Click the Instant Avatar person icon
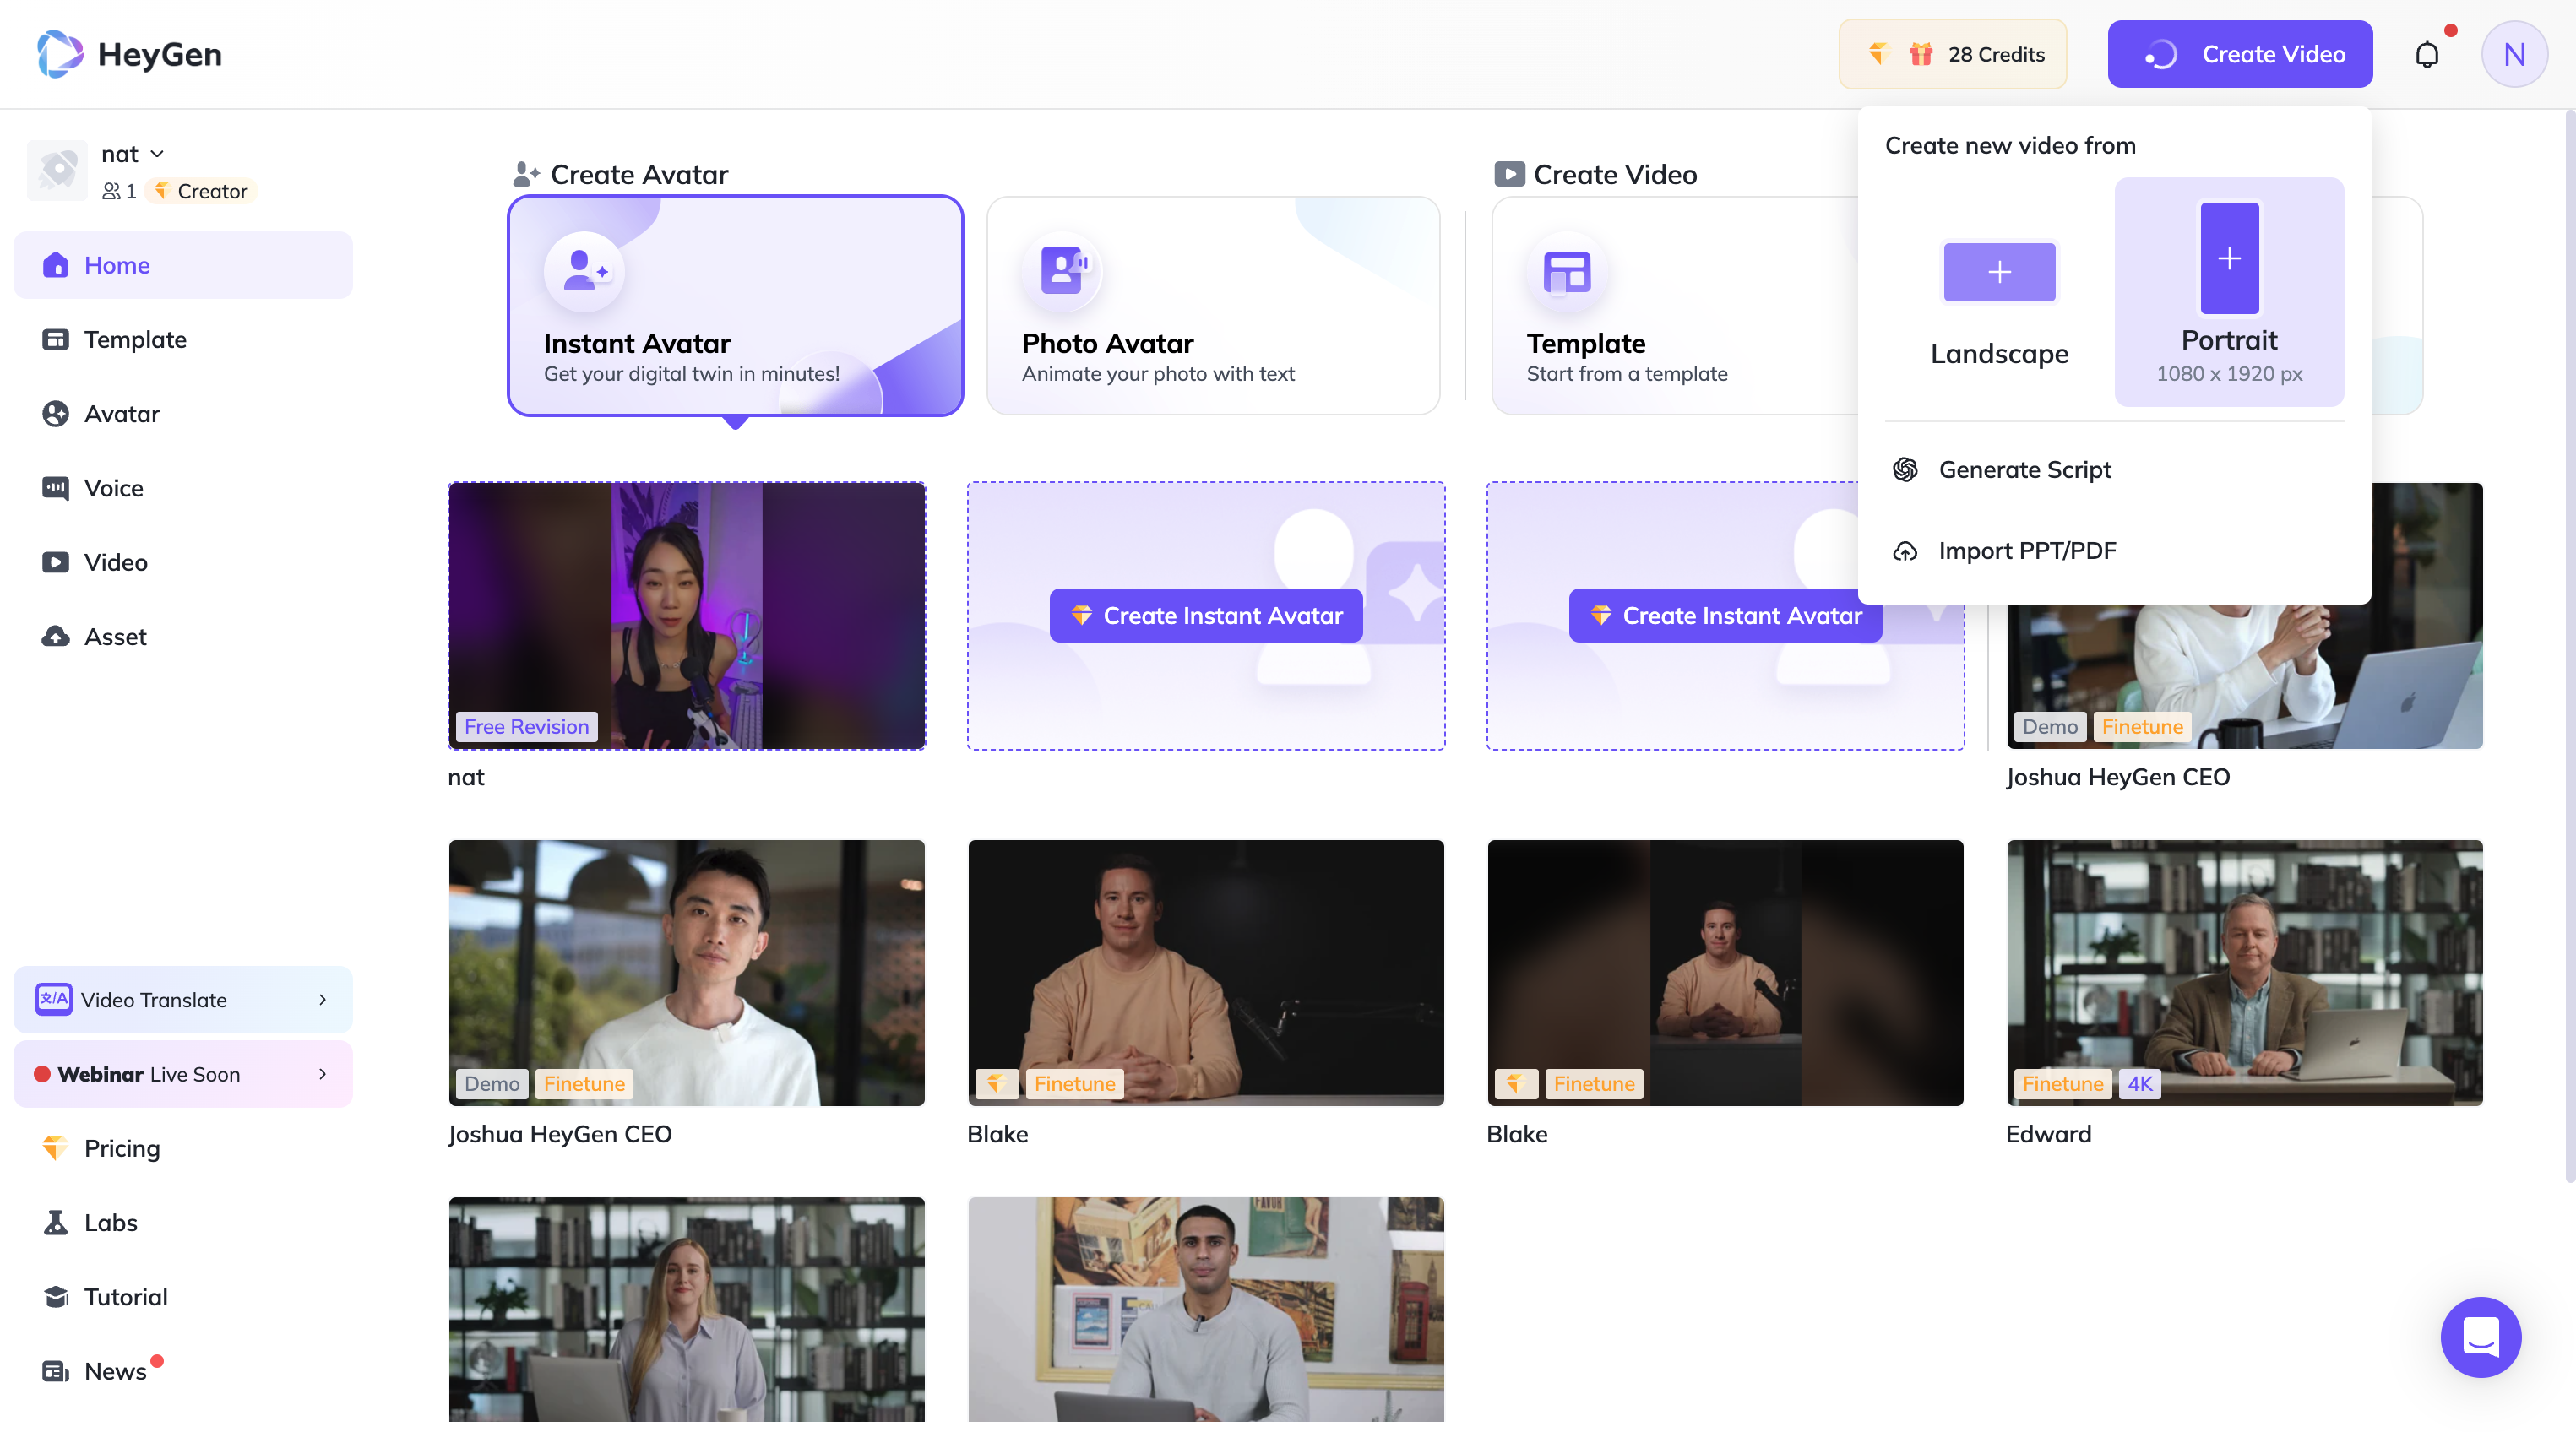 [584, 271]
